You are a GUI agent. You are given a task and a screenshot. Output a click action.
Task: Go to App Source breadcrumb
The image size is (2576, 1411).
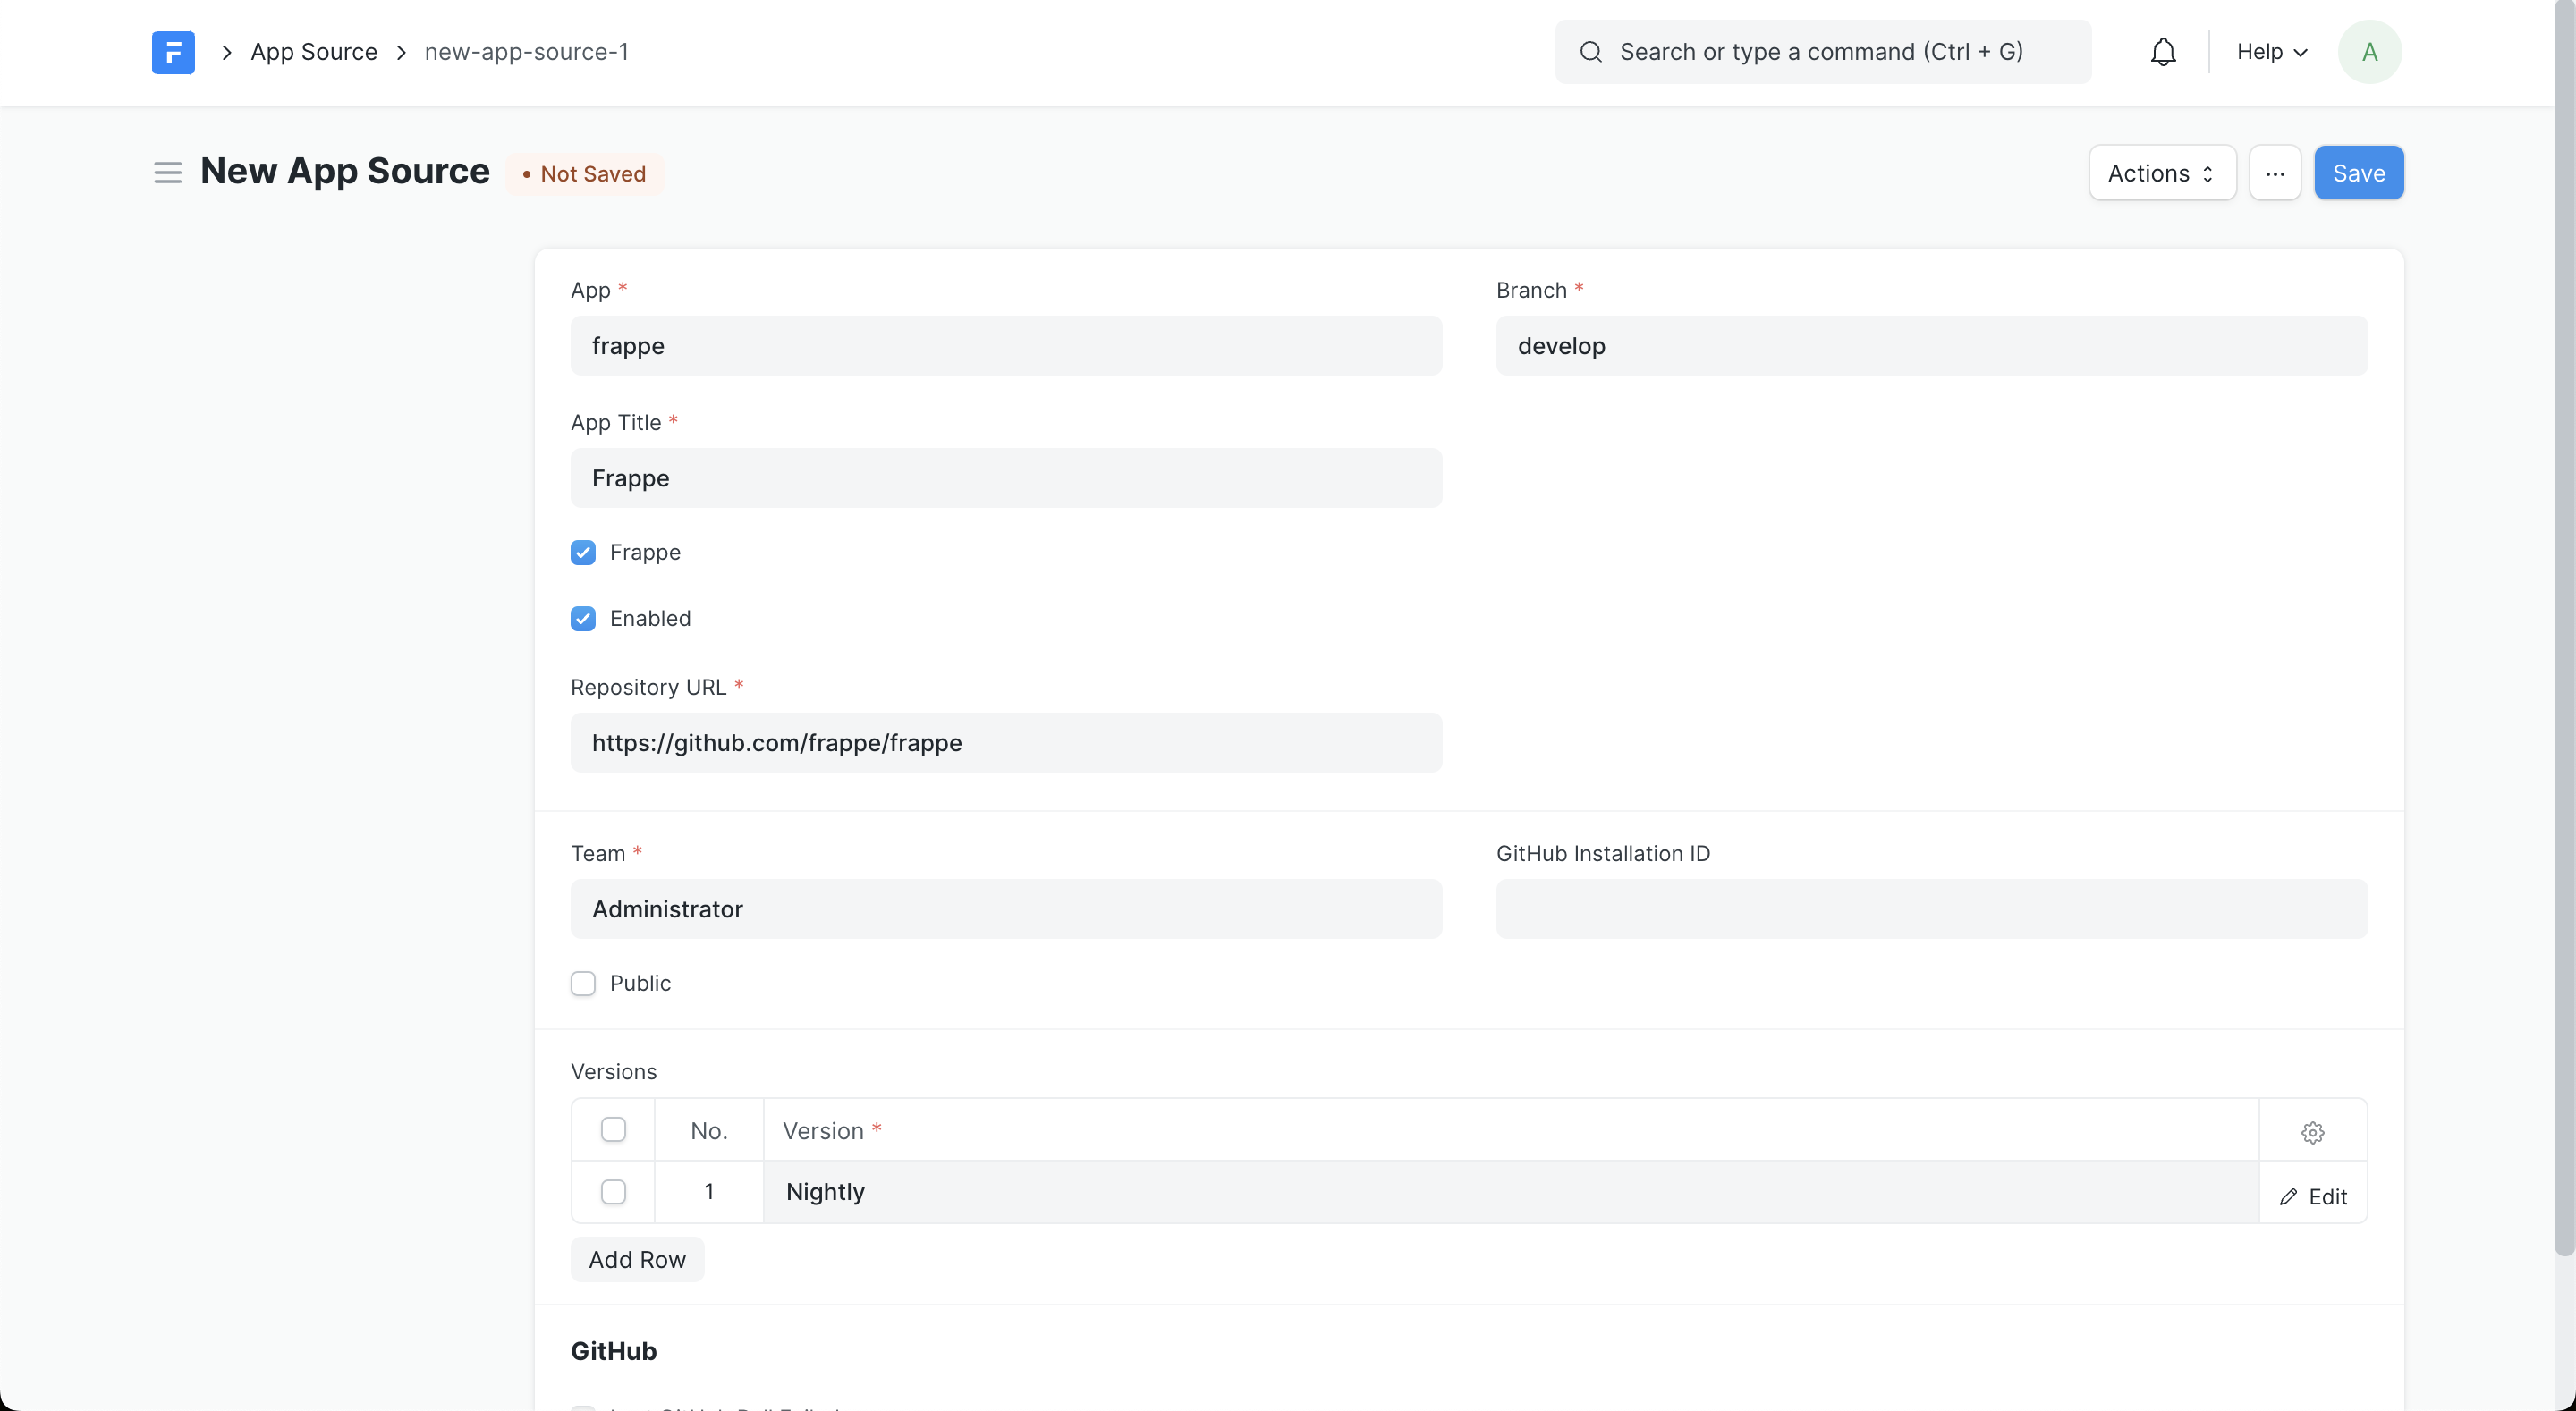(313, 52)
